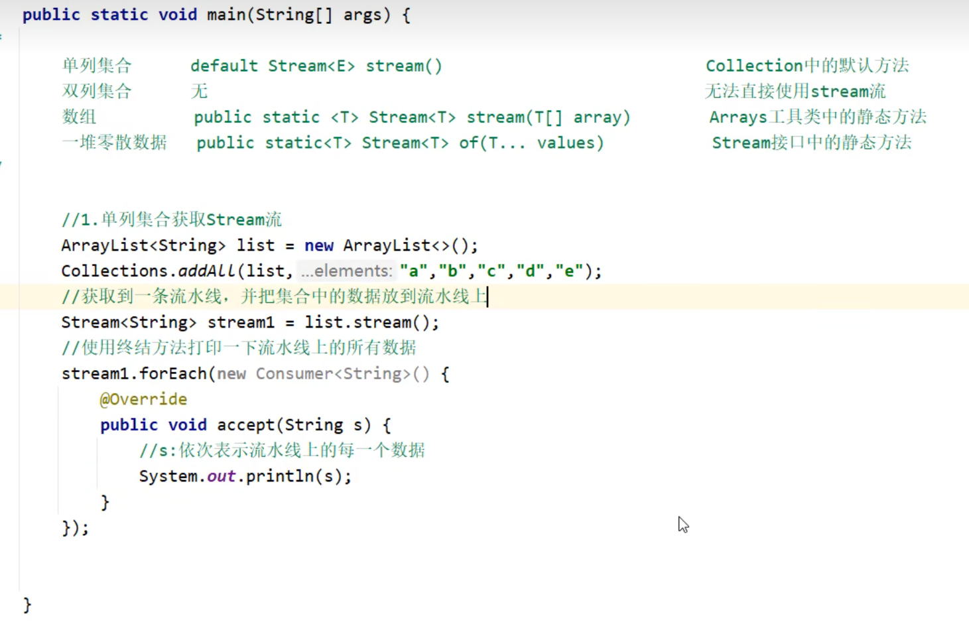
Task: Click list.stream() method call
Action: [371, 322]
